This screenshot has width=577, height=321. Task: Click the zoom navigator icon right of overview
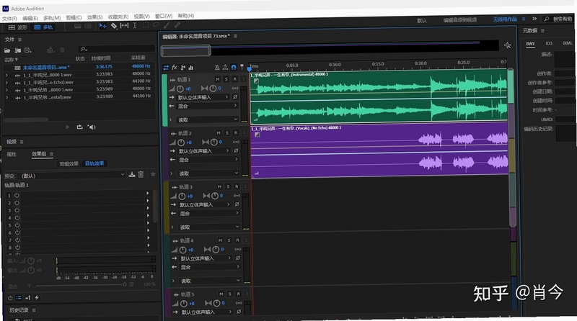tap(508, 45)
